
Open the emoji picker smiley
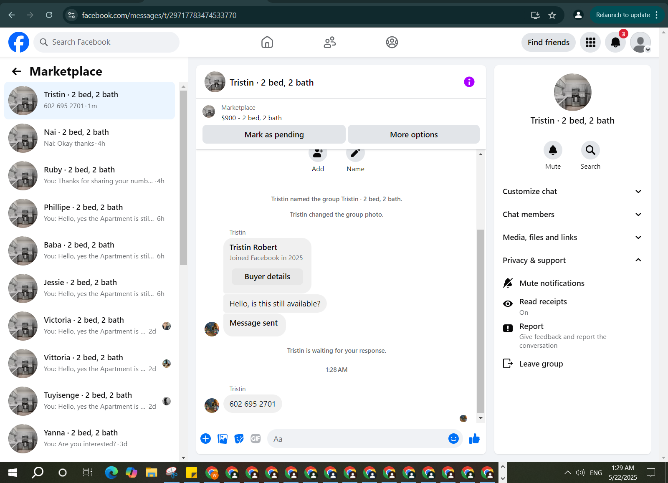453,438
